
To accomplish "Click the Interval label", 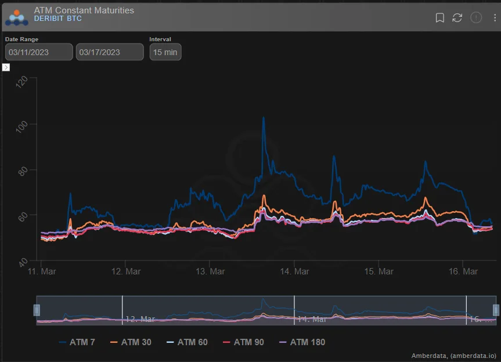I will coord(160,39).
